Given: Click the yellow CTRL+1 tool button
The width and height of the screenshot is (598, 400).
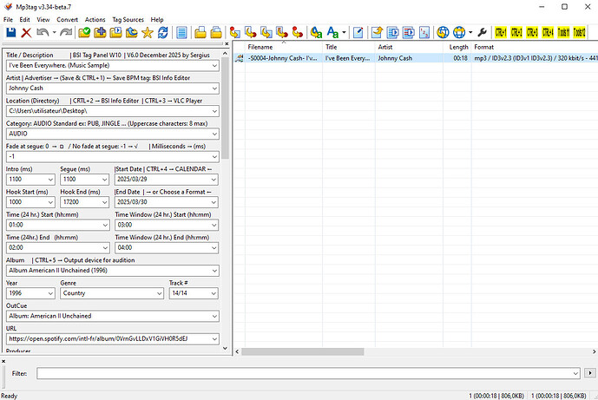Looking at the screenshot, I should click(x=501, y=33).
